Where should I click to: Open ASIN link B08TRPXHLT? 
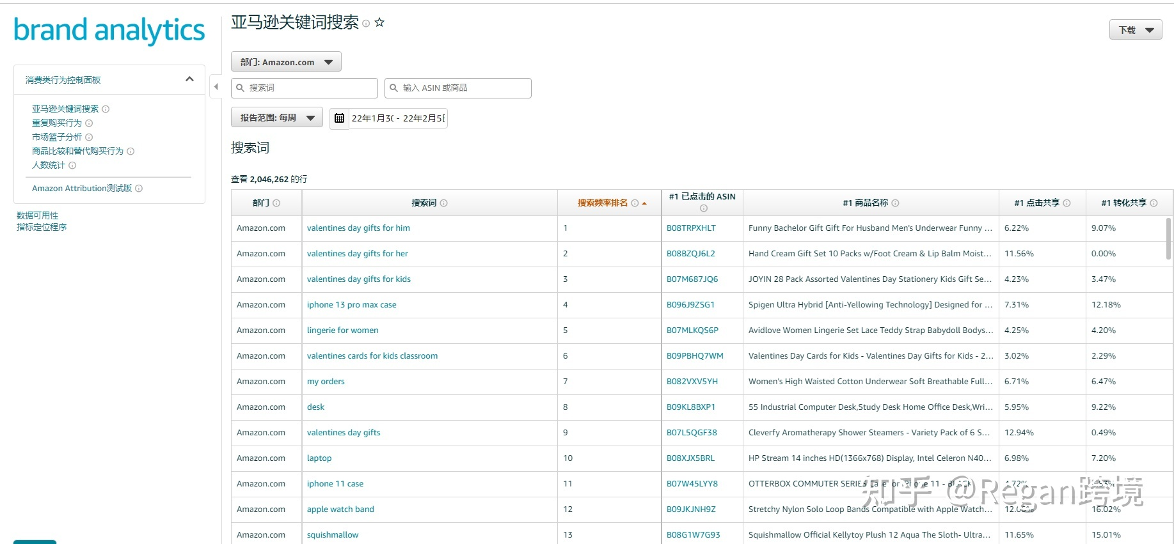691,228
